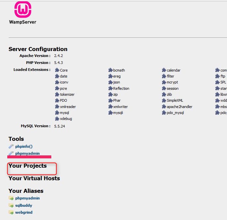Click puzzle icon next to xmlreader
This screenshot has width=227, height=220.
[x=57, y=107]
